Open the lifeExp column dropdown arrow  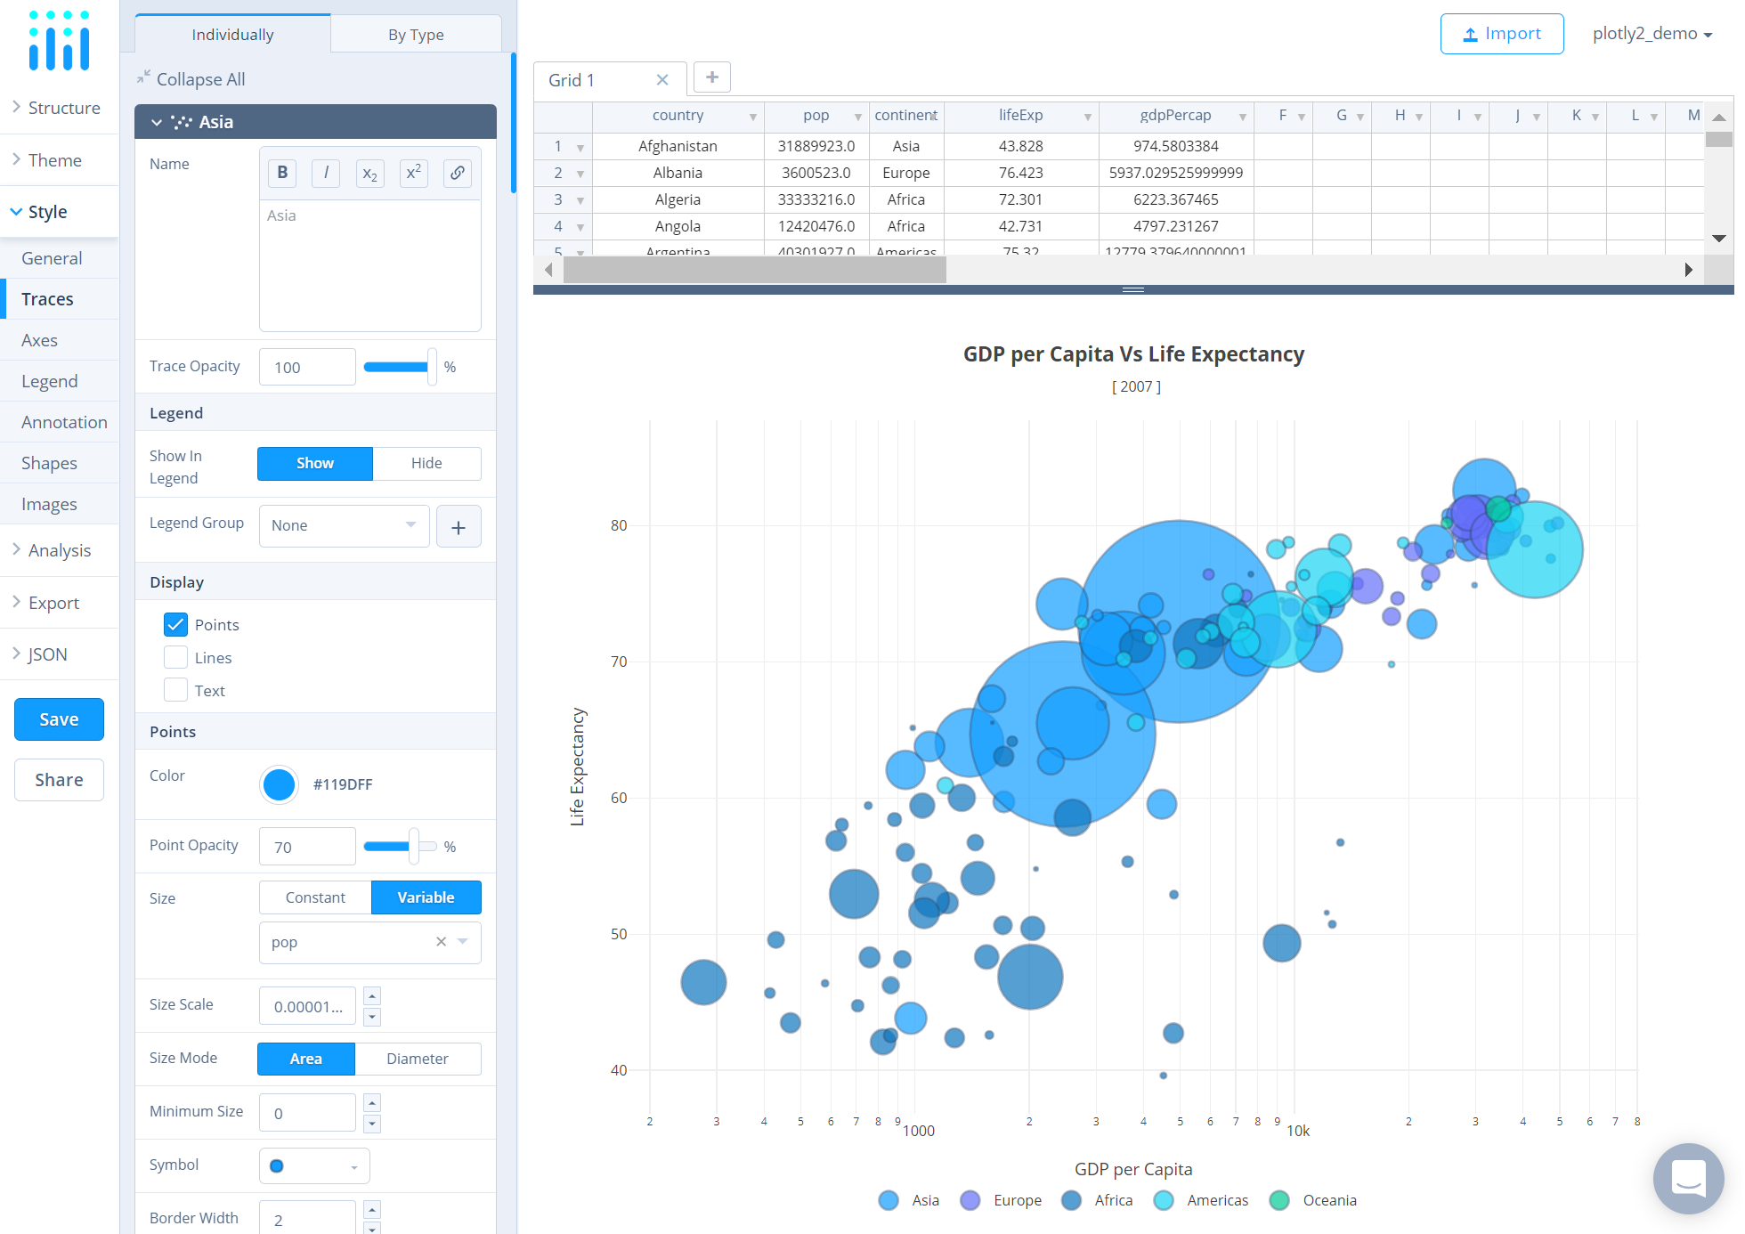(x=1087, y=117)
